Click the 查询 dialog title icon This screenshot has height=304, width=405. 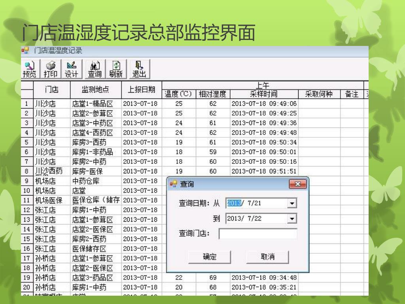[173, 184]
